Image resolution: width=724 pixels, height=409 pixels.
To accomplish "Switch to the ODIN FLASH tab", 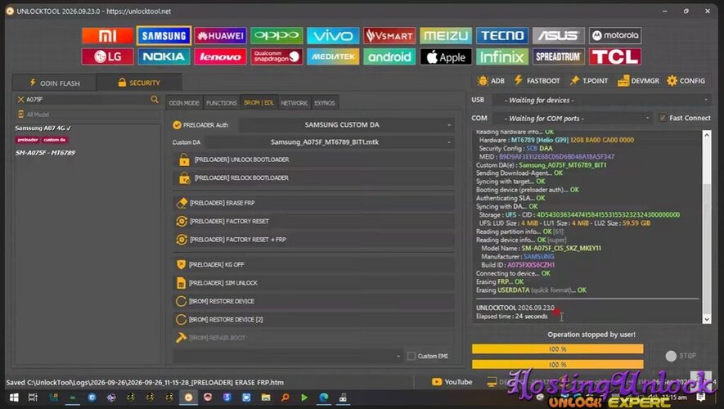I will [x=55, y=83].
